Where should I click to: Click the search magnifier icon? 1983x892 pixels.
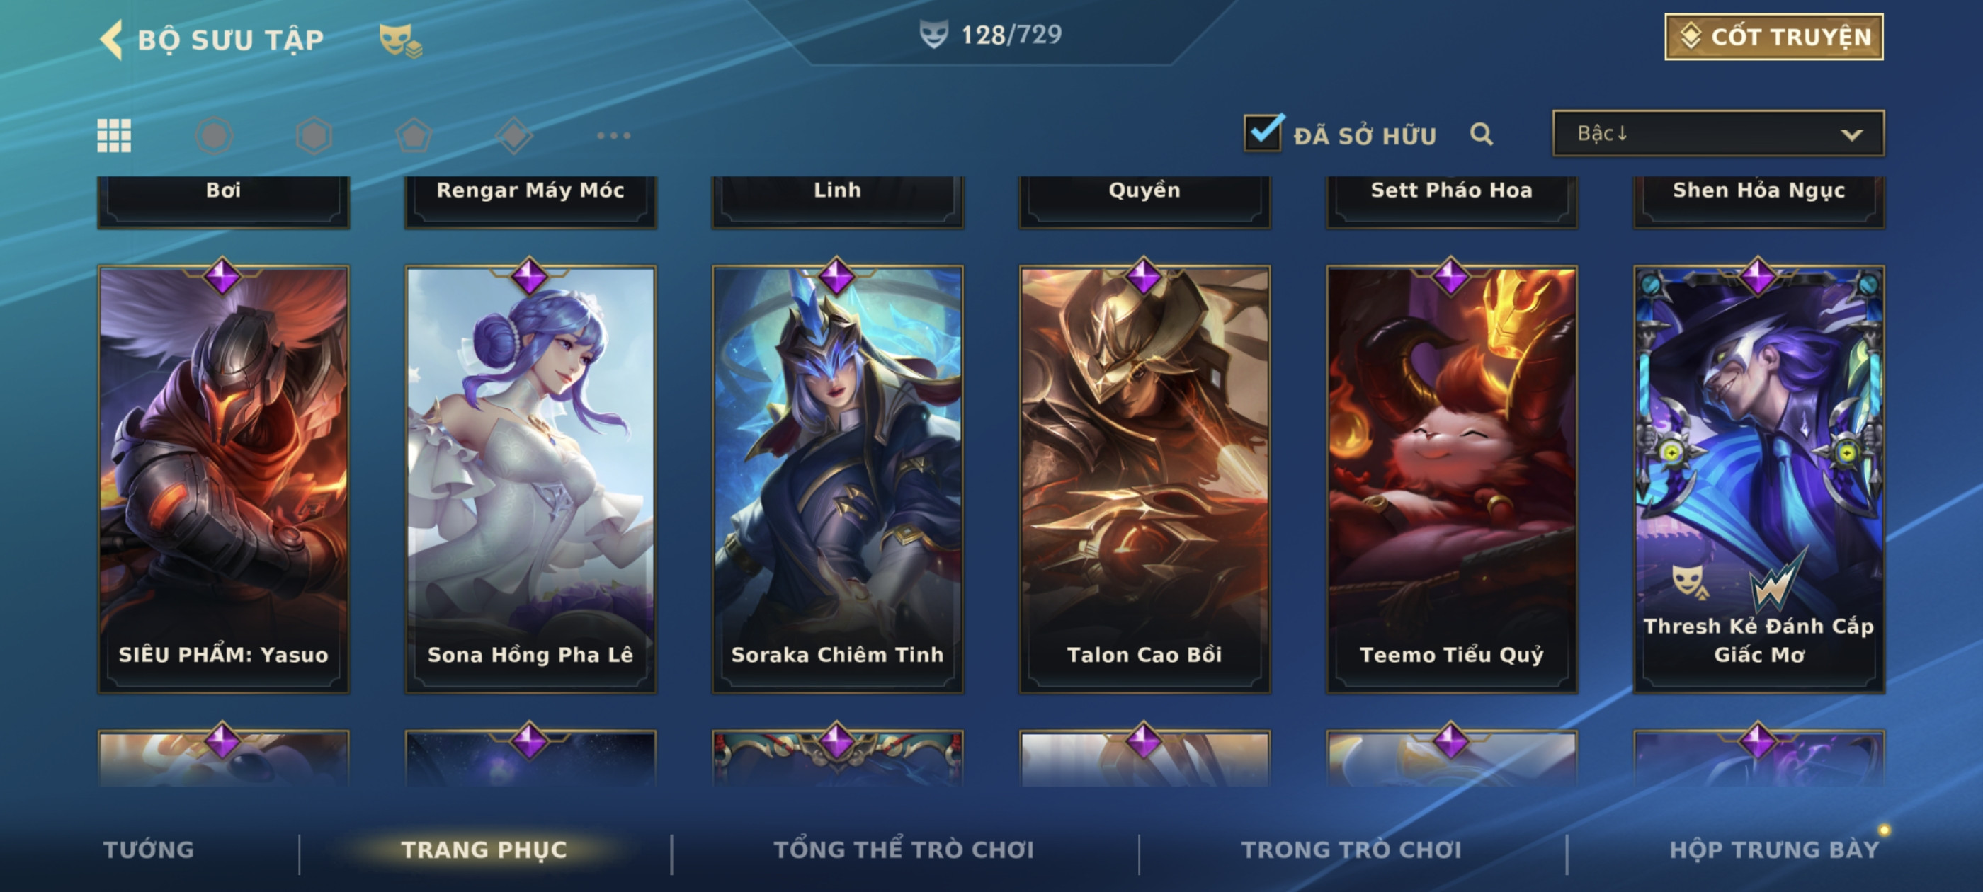coord(1481,134)
